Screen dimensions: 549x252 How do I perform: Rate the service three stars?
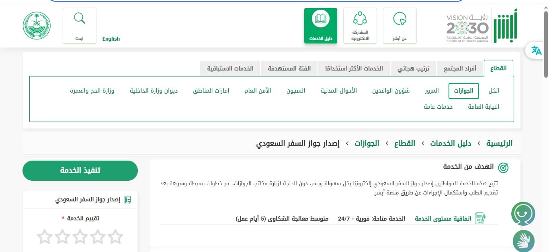tap(80, 237)
